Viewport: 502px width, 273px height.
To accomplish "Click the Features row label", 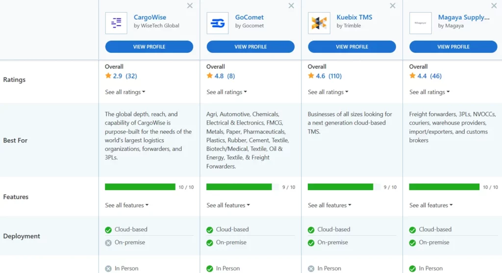I will click(x=16, y=197).
